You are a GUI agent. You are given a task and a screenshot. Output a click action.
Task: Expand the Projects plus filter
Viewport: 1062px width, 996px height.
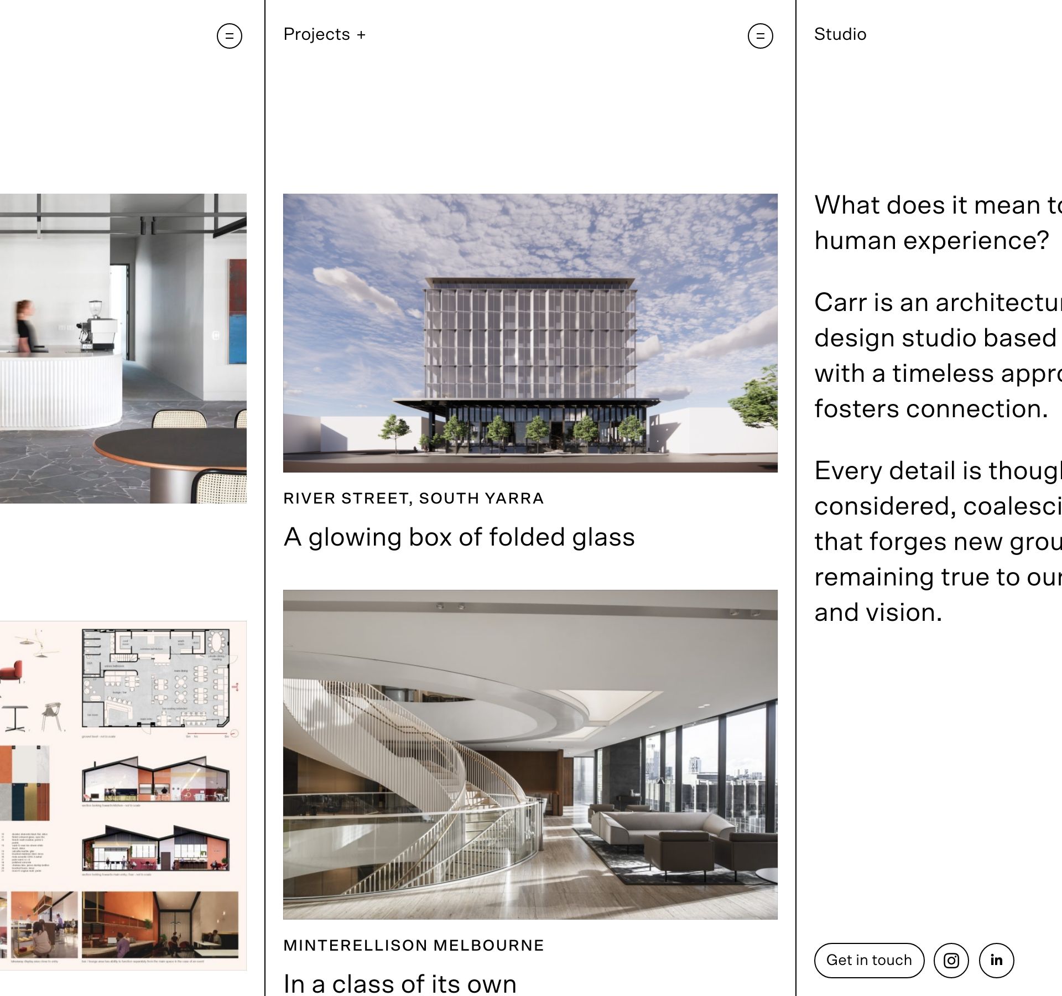[x=361, y=35]
